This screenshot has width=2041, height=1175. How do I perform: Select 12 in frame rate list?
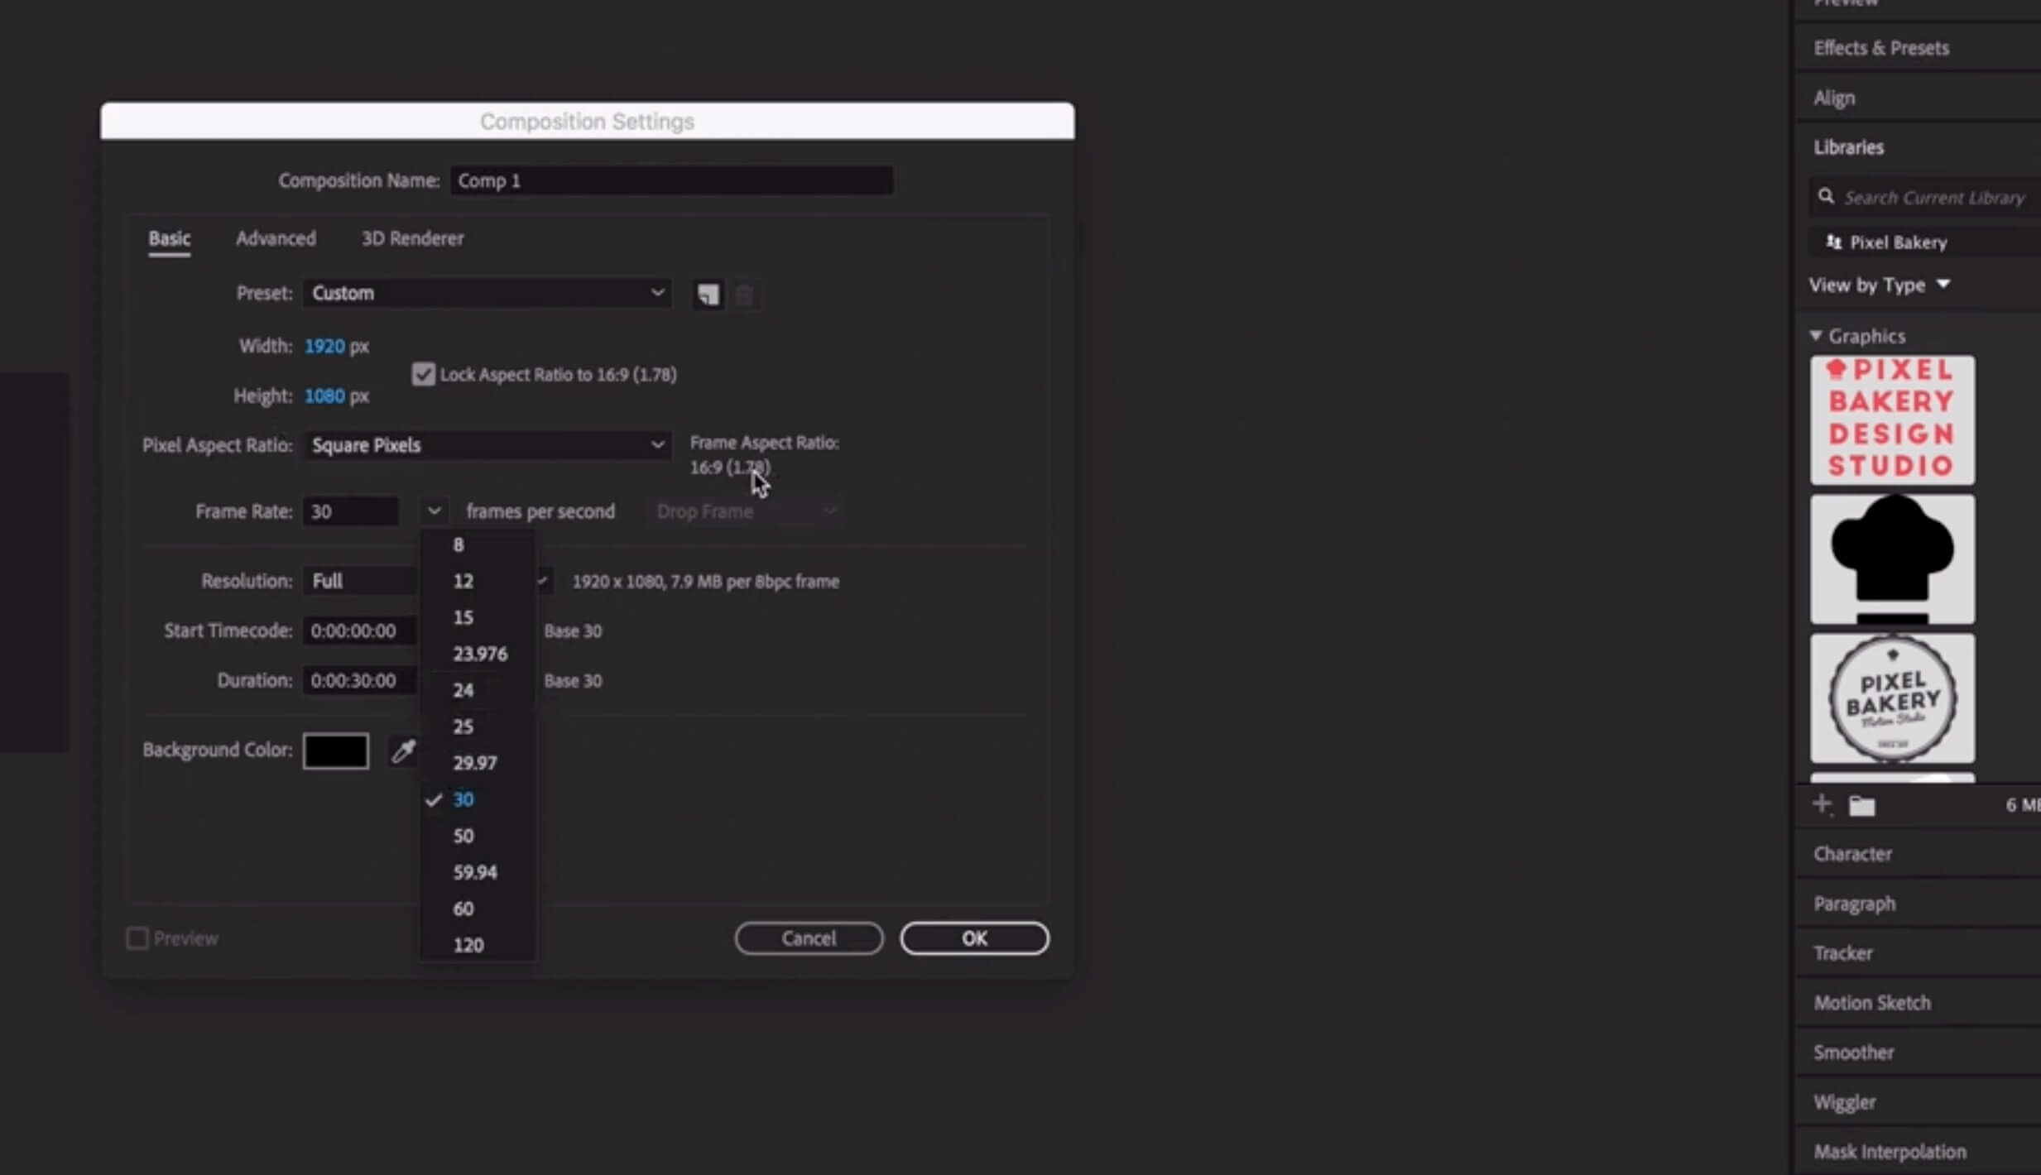(478, 581)
